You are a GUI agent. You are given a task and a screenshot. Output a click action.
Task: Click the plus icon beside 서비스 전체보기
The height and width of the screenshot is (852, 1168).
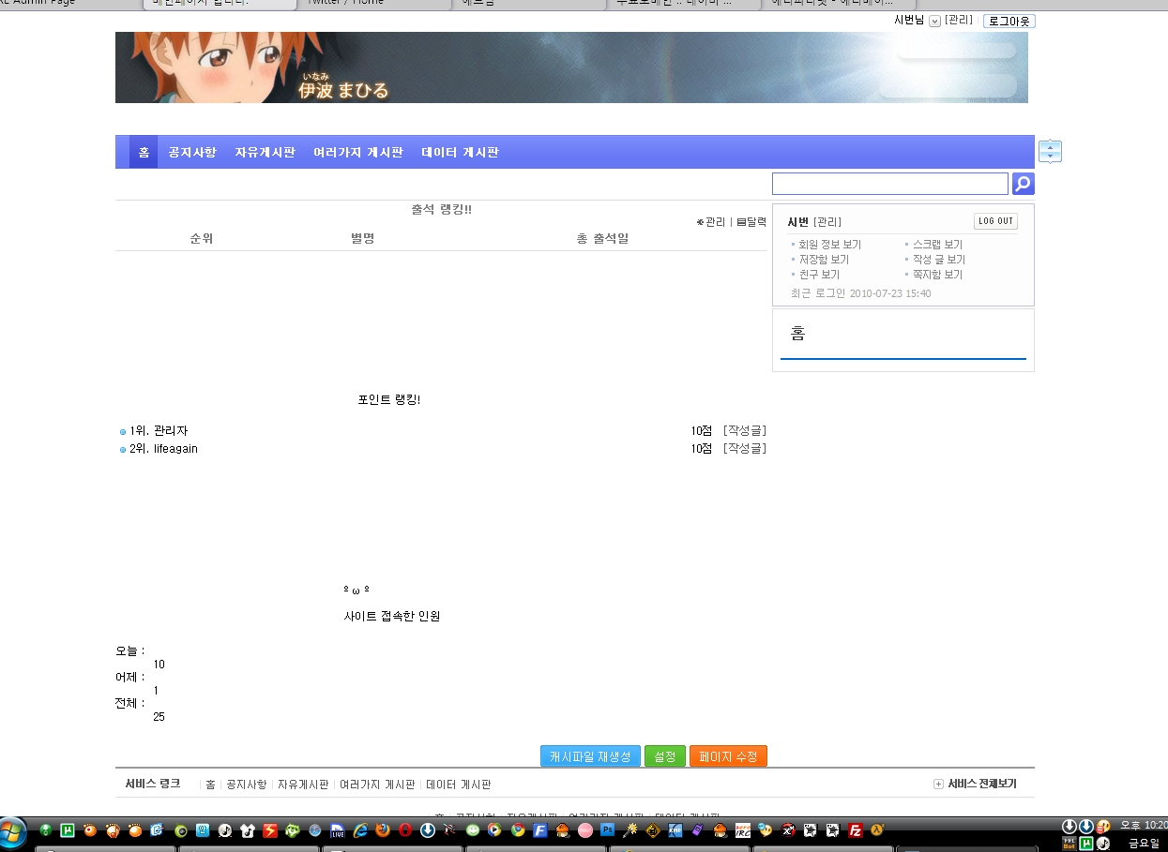(936, 784)
